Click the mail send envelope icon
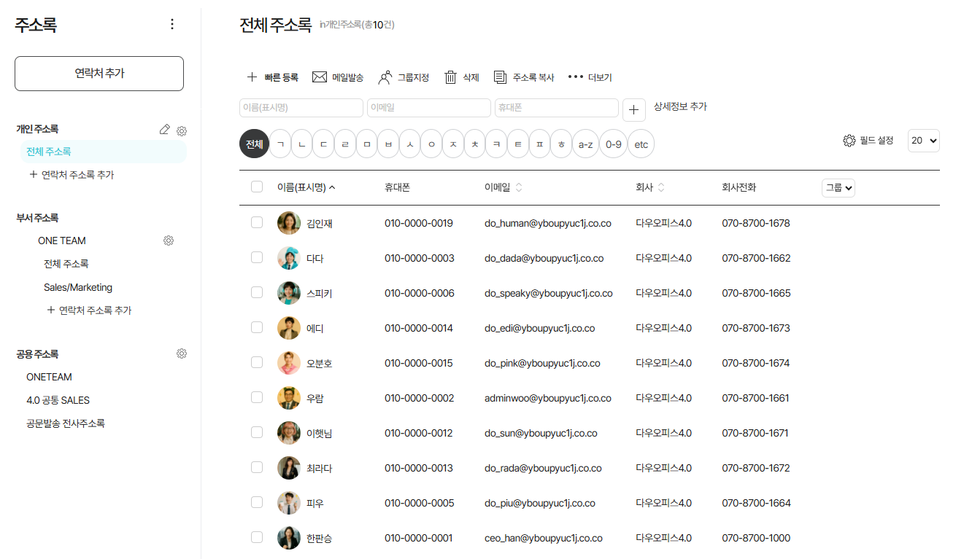The width and height of the screenshot is (964, 559). [319, 77]
